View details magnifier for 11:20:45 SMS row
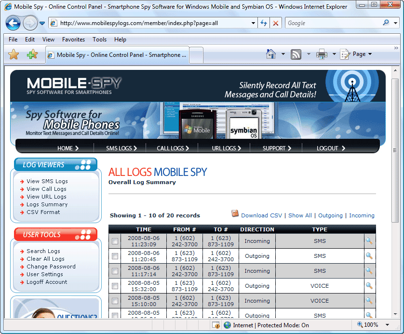The width and height of the screenshot is (404, 334). (x=369, y=256)
